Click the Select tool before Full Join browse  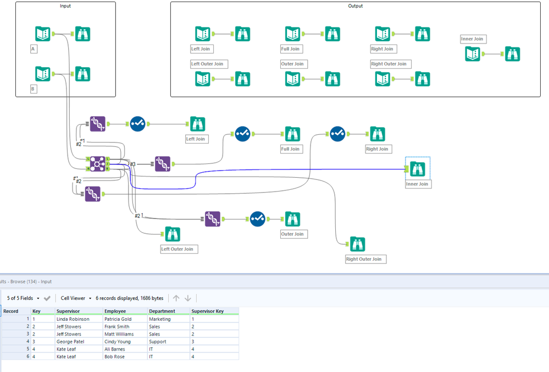[242, 134]
